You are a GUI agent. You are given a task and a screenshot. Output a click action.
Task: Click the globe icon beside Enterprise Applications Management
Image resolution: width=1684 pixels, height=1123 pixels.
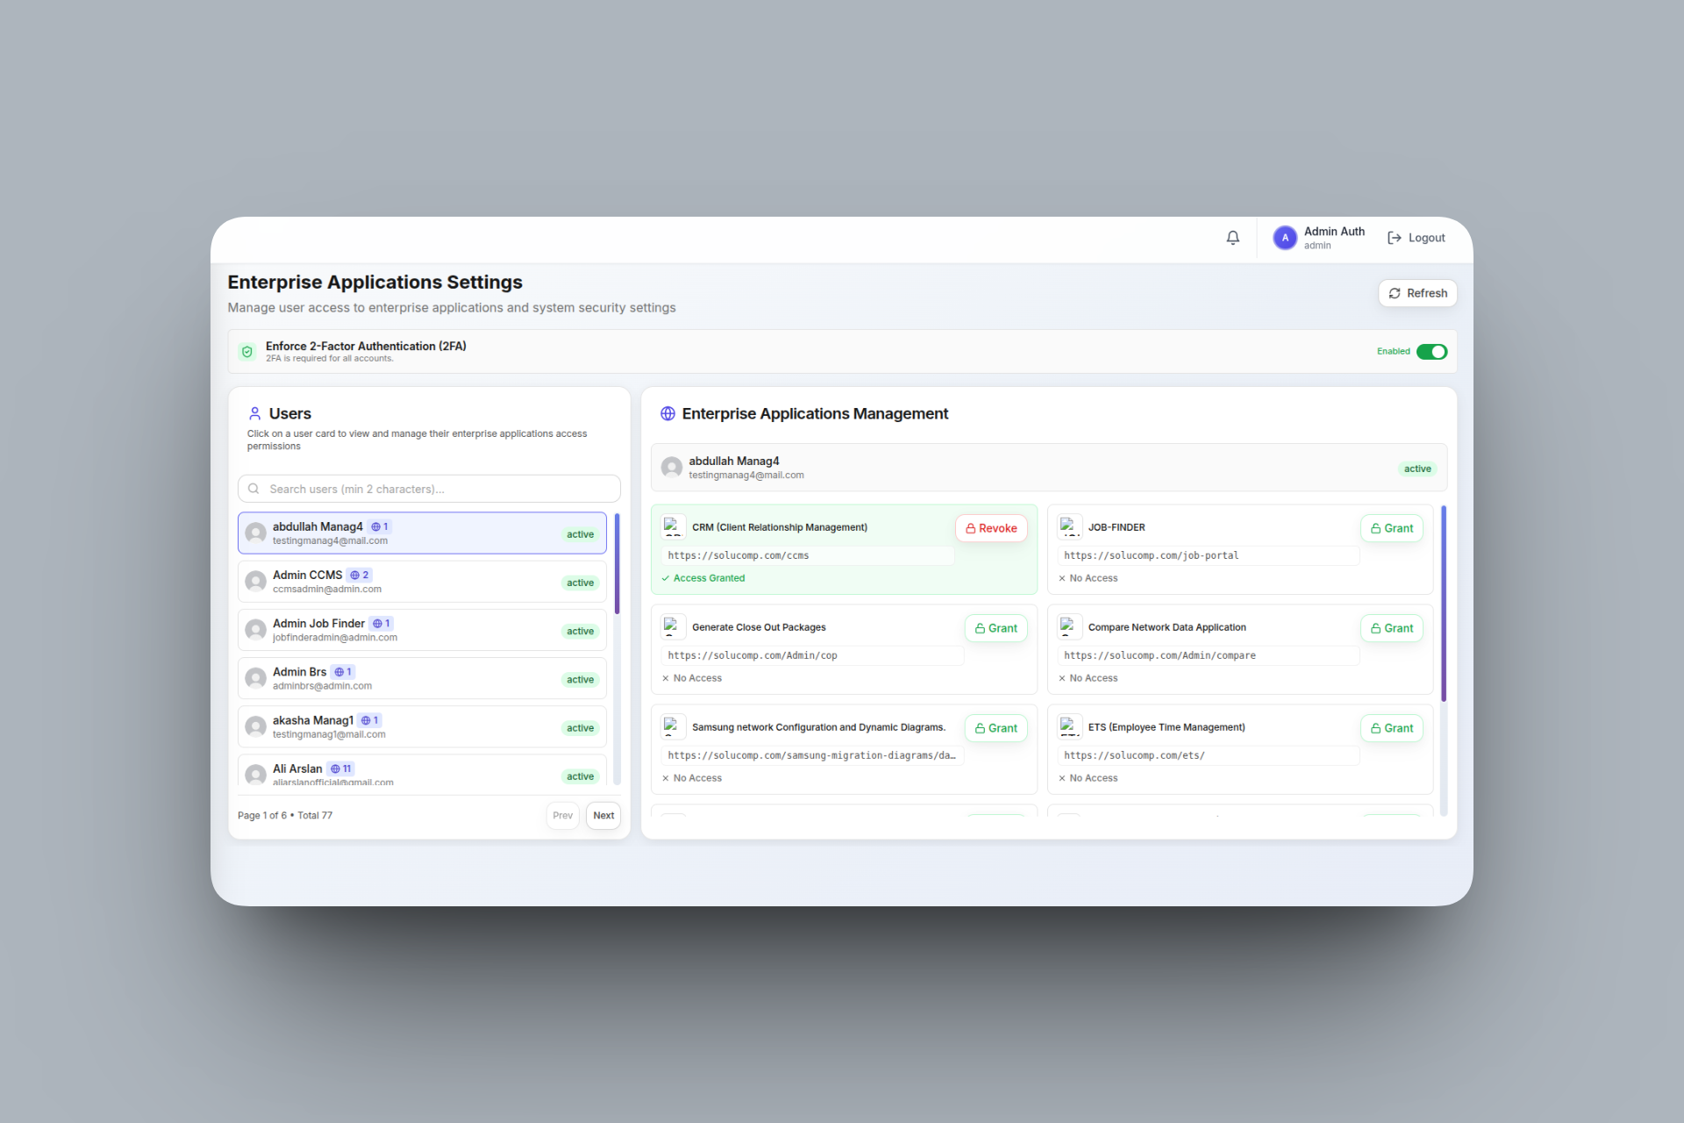667,414
